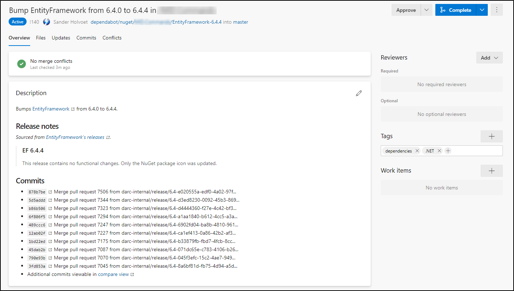Switch to the Files tab

pos(41,38)
